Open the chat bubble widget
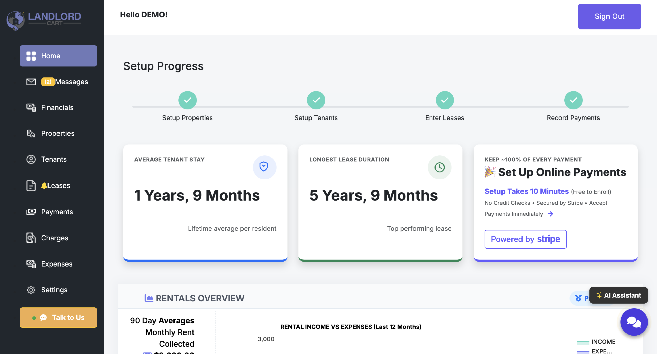This screenshot has width=657, height=354. (x=634, y=322)
